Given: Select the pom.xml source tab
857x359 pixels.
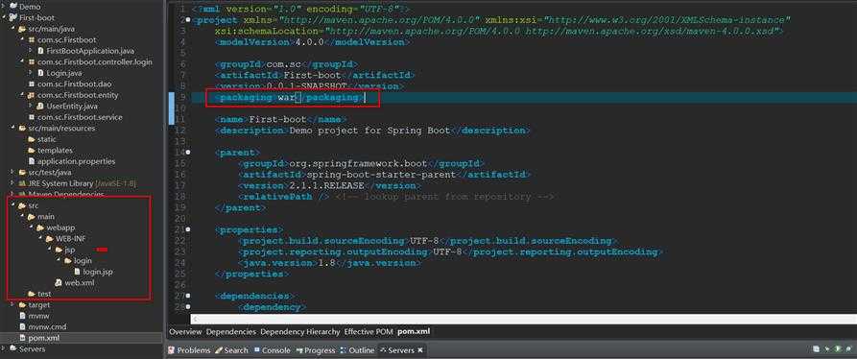Looking at the screenshot, I should click(x=414, y=332).
